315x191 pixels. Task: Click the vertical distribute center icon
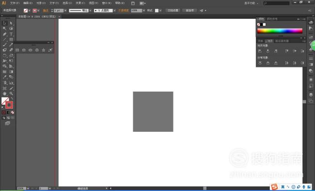(x=268, y=63)
